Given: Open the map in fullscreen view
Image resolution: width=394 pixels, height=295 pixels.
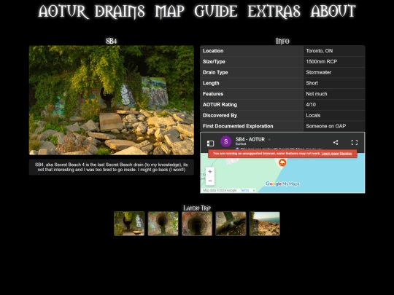Looking at the screenshot, I should (x=355, y=143).
